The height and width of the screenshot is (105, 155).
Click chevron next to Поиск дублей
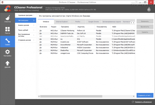click(34, 30)
